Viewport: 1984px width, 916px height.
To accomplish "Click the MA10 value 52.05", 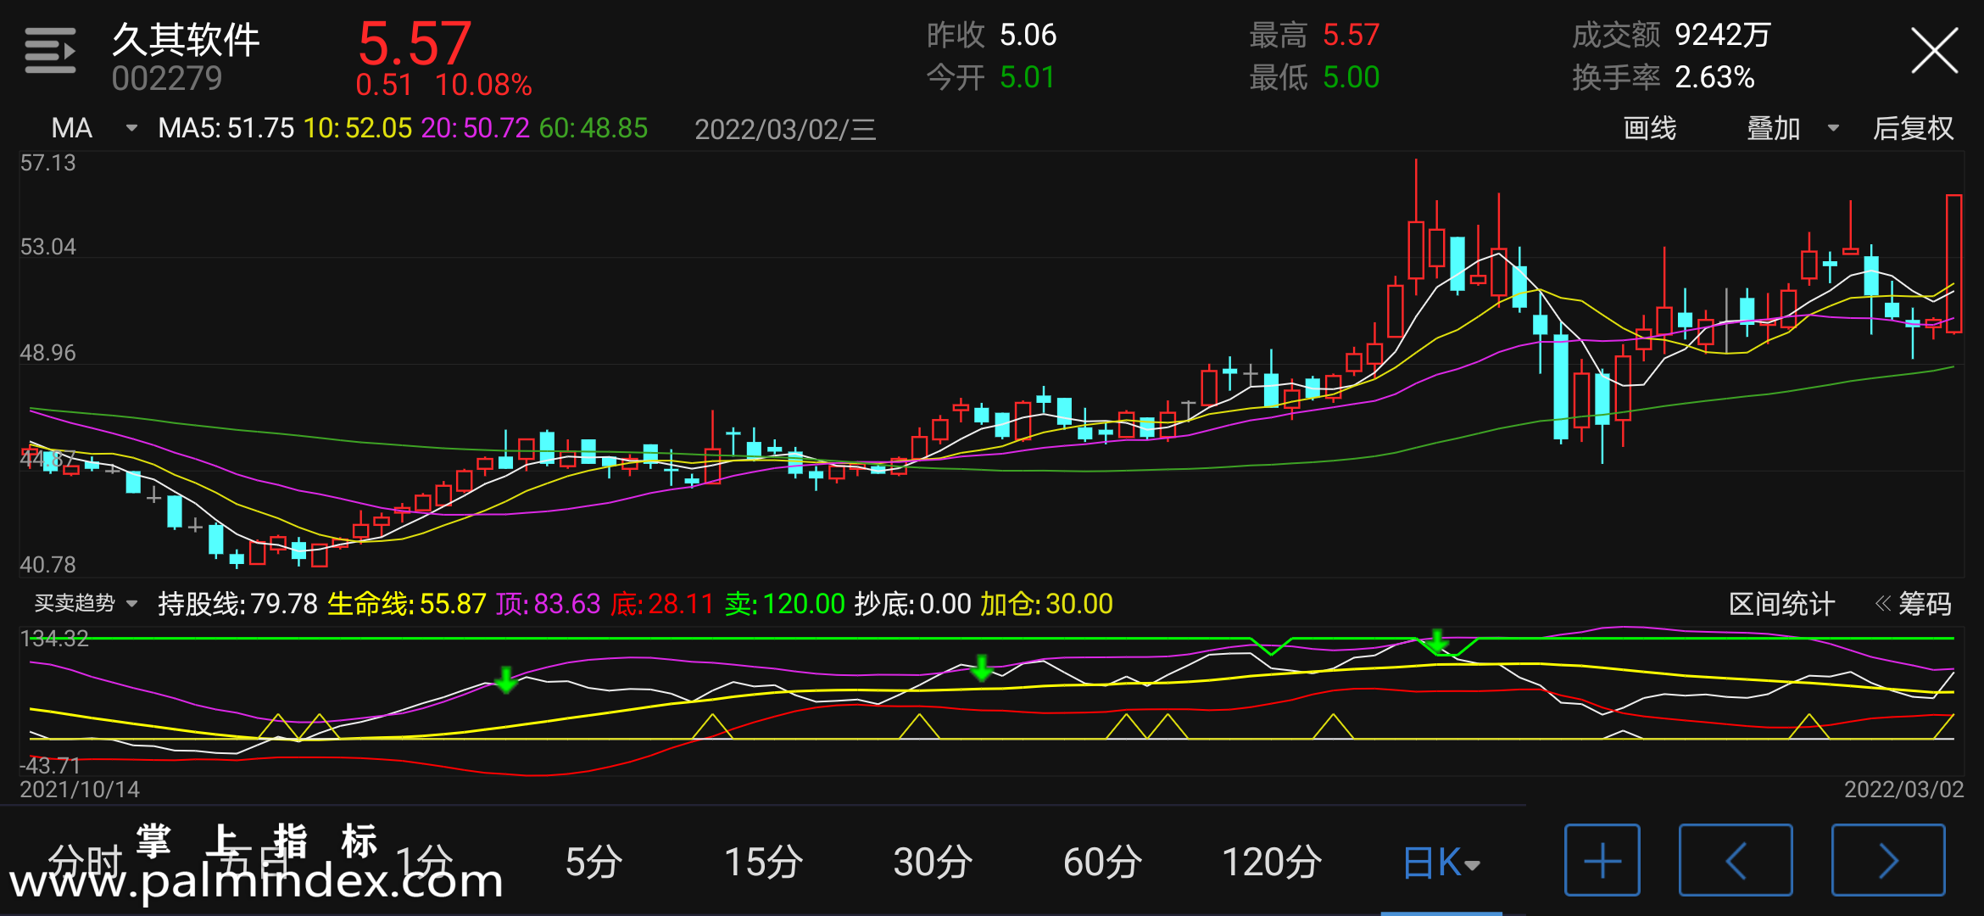I will point(378,128).
